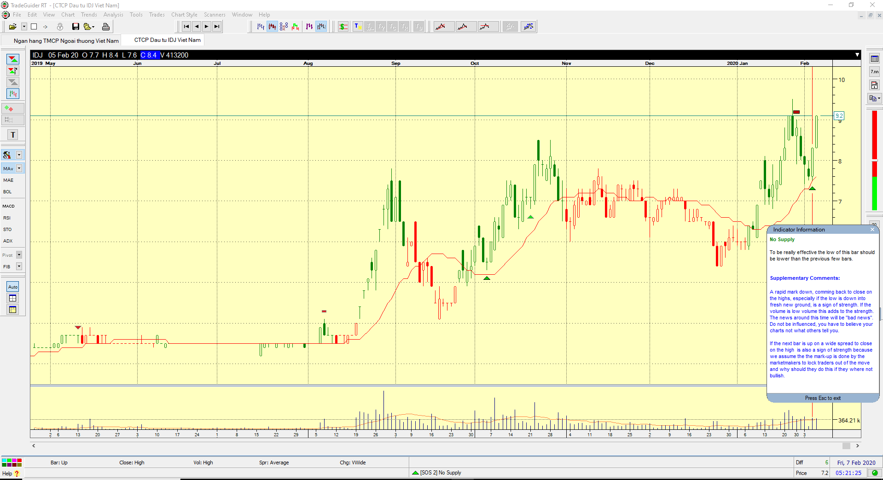
Task: Expand the FIB dropdown arrow
Action: tap(19, 266)
